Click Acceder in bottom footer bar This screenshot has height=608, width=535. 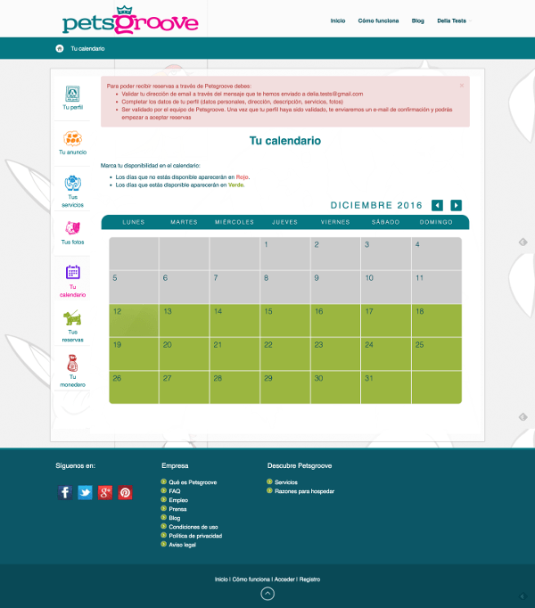coord(284,579)
